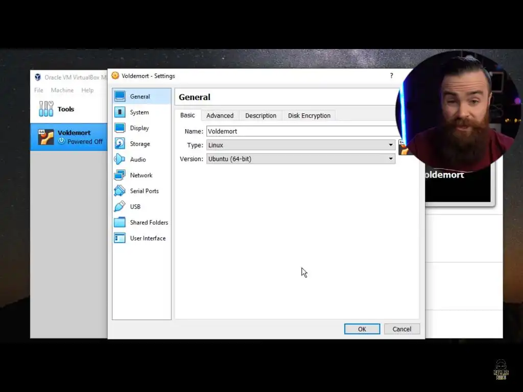Open the Machine menu in VirtualBox Manager
The image size is (523, 392).
pyautogui.click(x=62, y=90)
